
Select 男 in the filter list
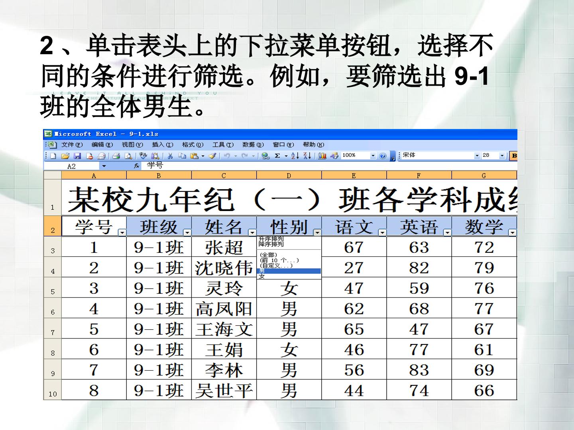[289, 271]
